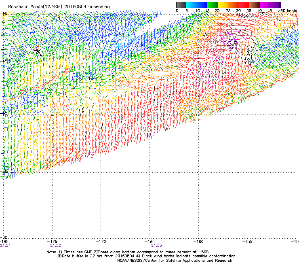The height and width of the screenshot is (263, 299).
Task: Click the "-180" longitude axis label
Action: pos(4,242)
